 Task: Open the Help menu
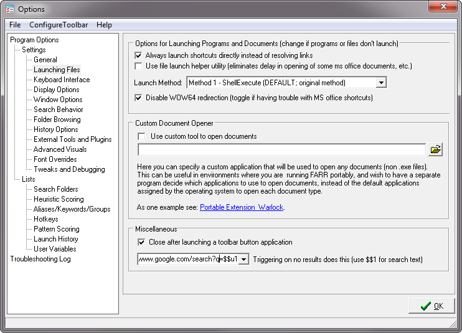coord(104,25)
